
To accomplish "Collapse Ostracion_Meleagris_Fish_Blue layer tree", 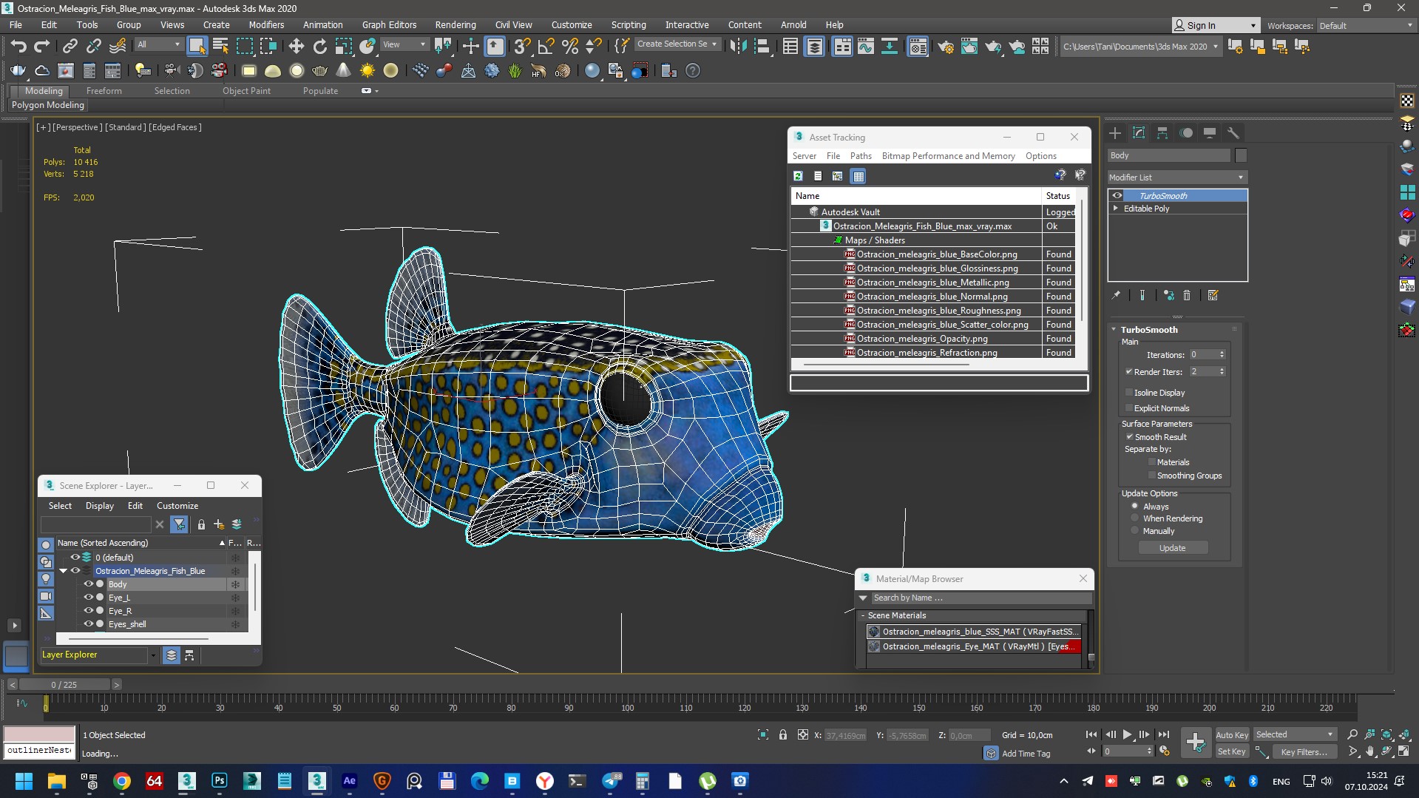I will tap(64, 571).
